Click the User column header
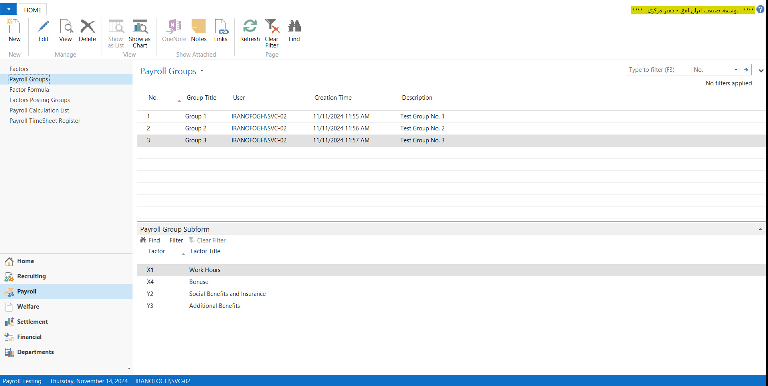This screenshot has width=768, height=386. point(239,98)
